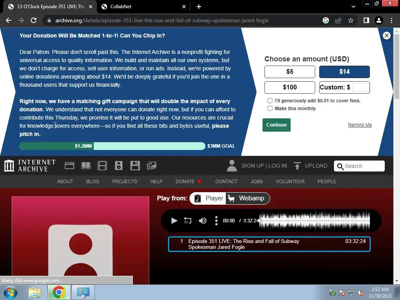Screen dimensions: 400x300
Task: Open the Images media icon
Action: (152, 166)
